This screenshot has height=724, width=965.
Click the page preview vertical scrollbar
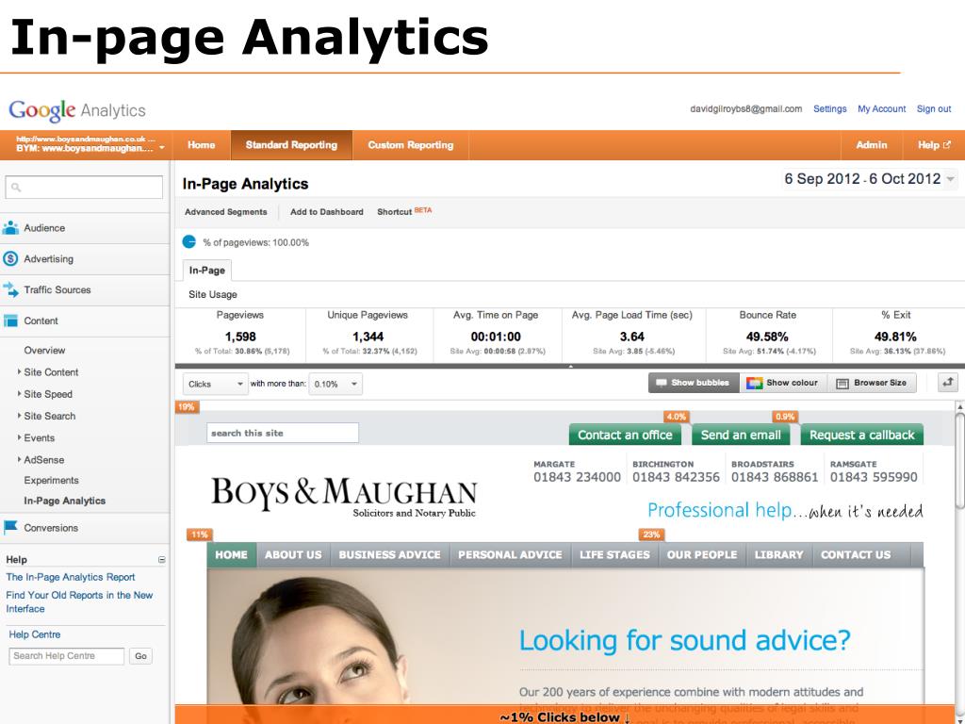pyautogui.click(x=958, y=460)
